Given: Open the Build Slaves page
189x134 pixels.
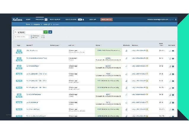Looking at the screenshot, I should [x=71, y=20].
